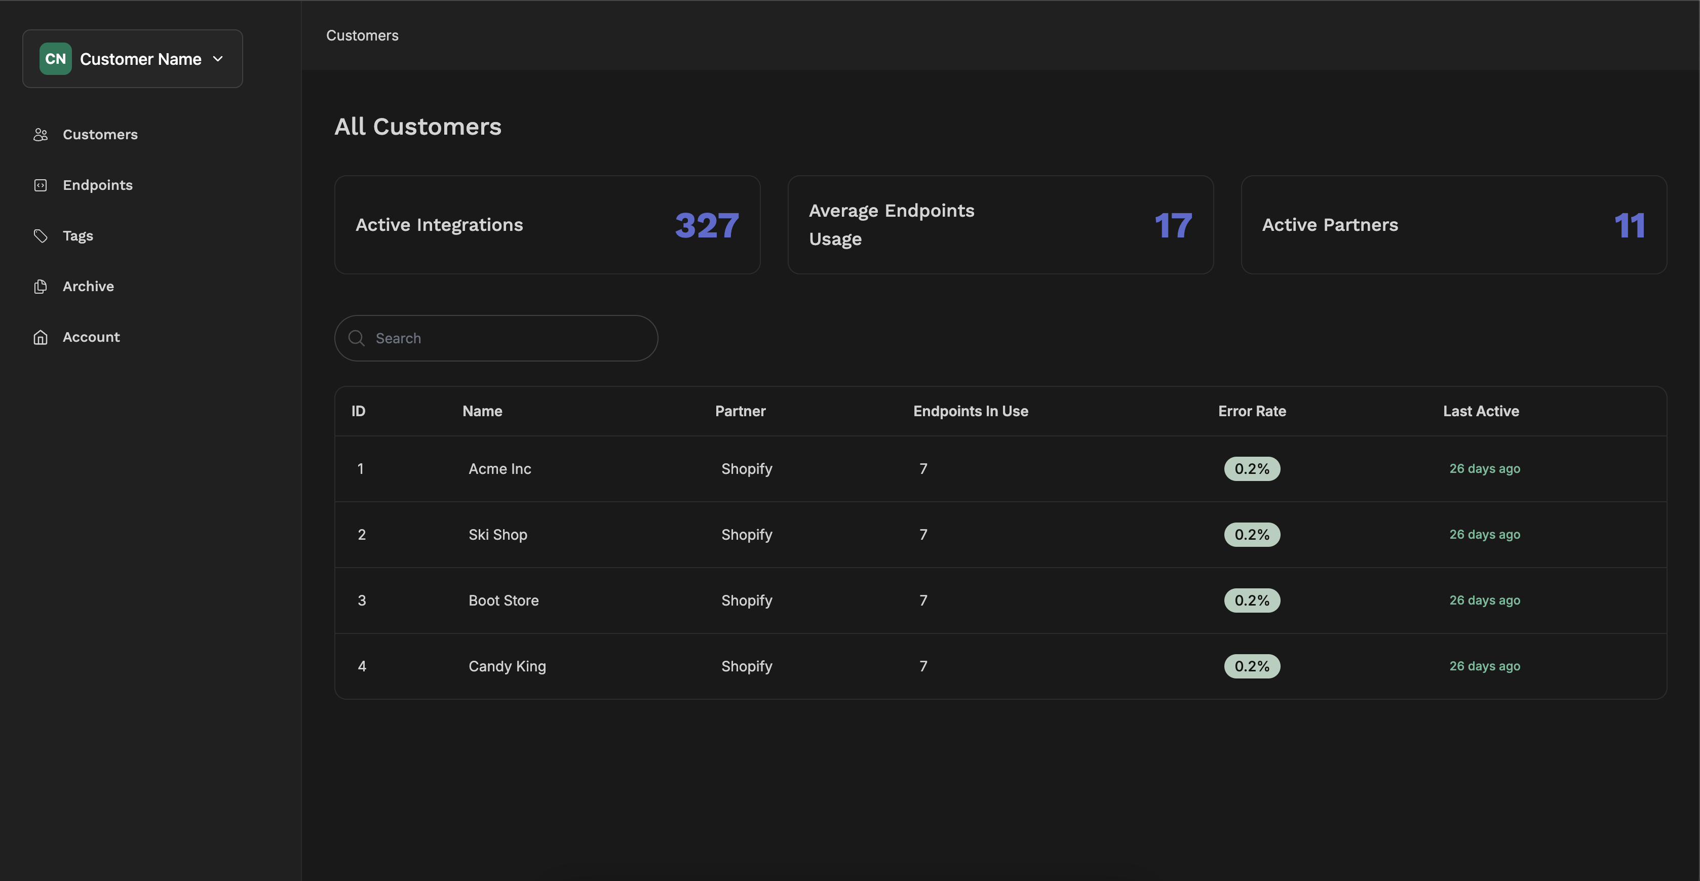This screenshot has height=881, width=1700.
Task: Expand the Customer Name dropdown chevron
Action: click(x=218, y=59)
